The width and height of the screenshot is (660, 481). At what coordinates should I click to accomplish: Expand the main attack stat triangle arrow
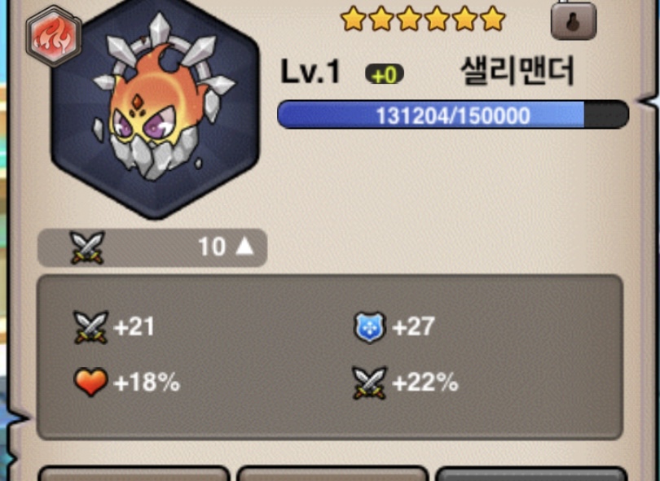244,246
